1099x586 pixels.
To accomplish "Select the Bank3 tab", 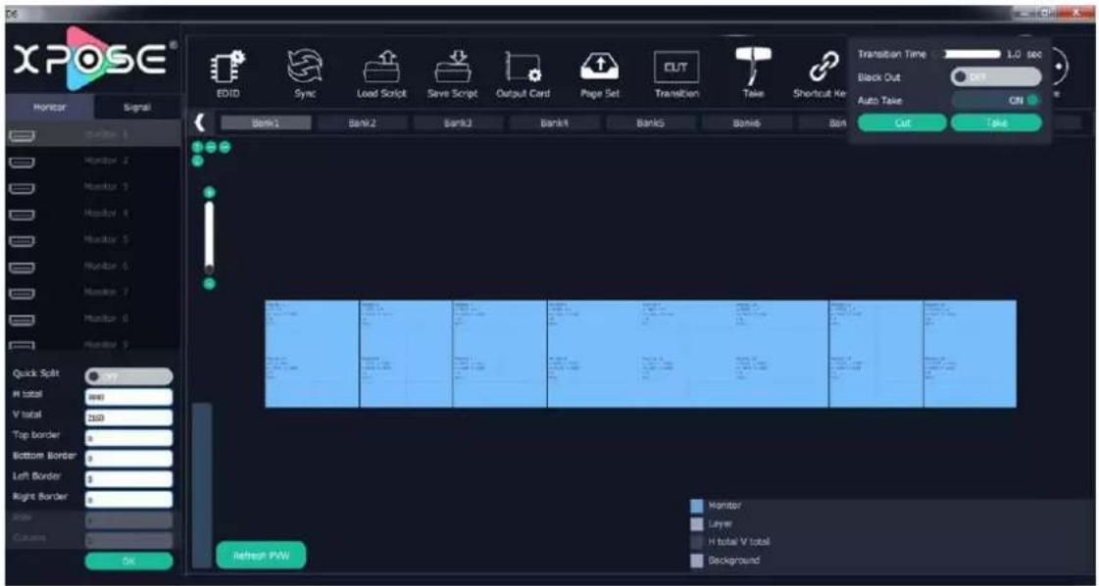I will pyautogui.click(x=459, y=122).
